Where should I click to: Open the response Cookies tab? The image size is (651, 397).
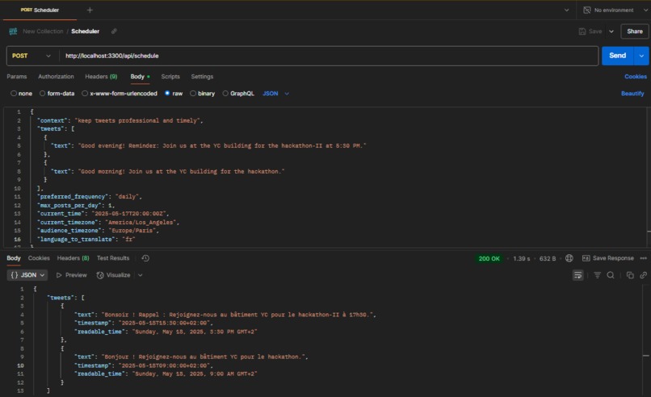tap(39, 258)
